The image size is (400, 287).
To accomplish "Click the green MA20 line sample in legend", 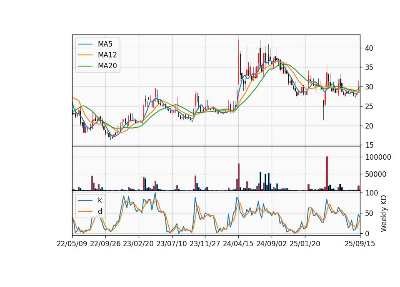I will coord(85,66).
